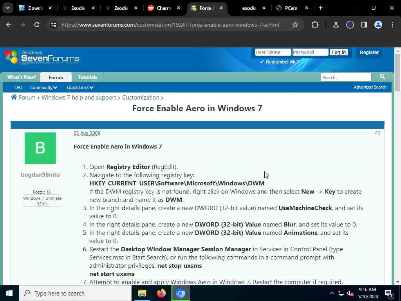The image size is (401, 301).
Task: Select the Forum navigation tab
Action: tap(56, 77)
